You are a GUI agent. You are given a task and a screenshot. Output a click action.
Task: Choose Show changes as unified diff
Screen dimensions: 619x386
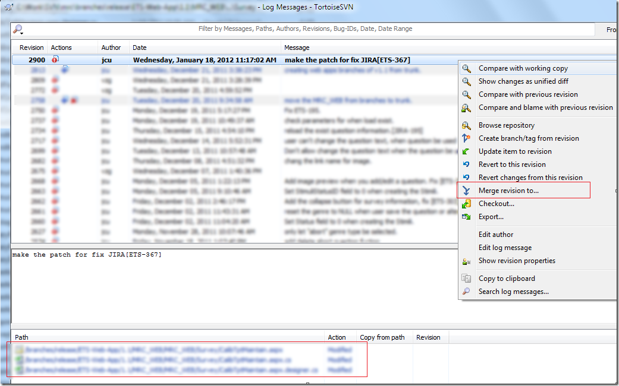(523, 81)
